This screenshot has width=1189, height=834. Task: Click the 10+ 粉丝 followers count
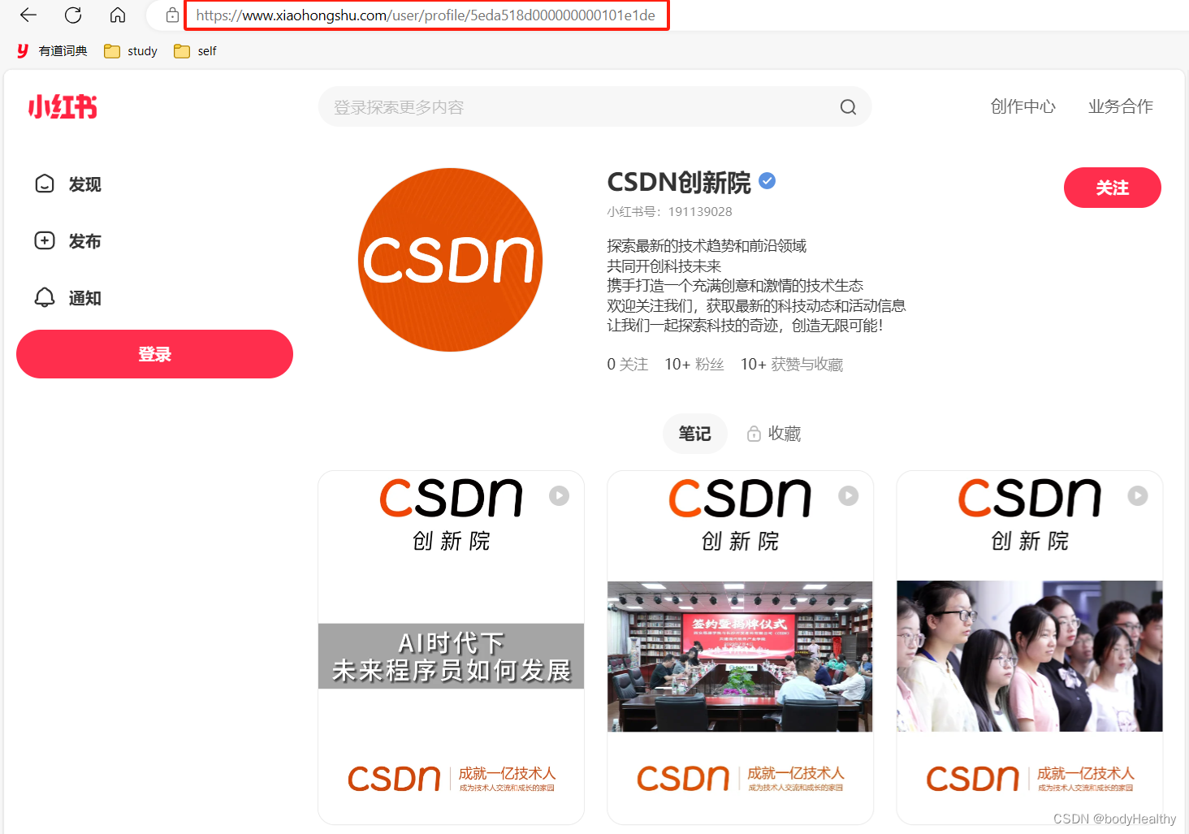click(x=694, y=365)
